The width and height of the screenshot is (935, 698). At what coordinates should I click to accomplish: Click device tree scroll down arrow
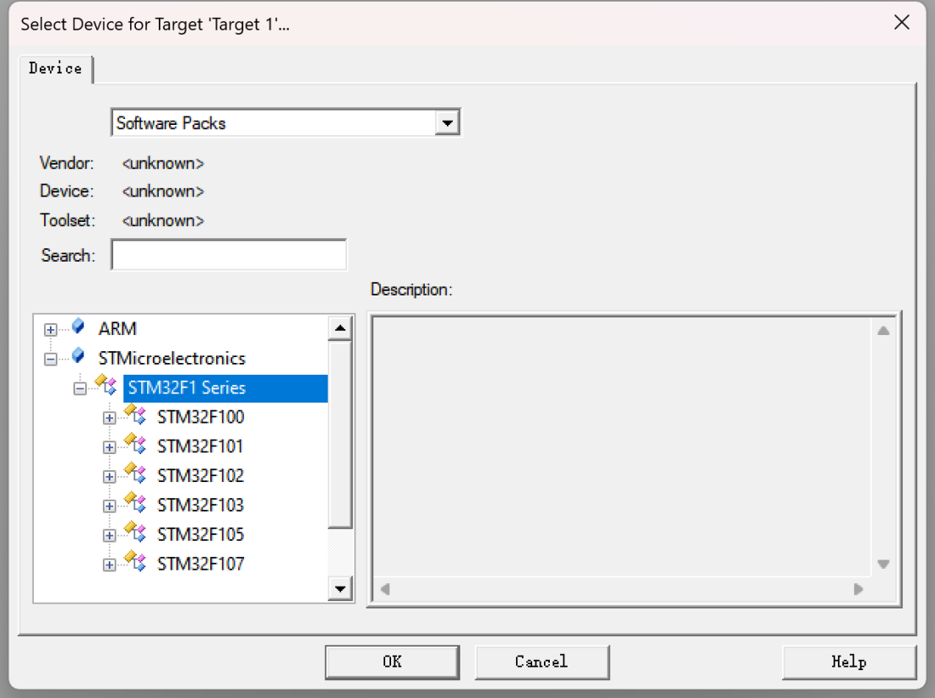coord(340,589)
